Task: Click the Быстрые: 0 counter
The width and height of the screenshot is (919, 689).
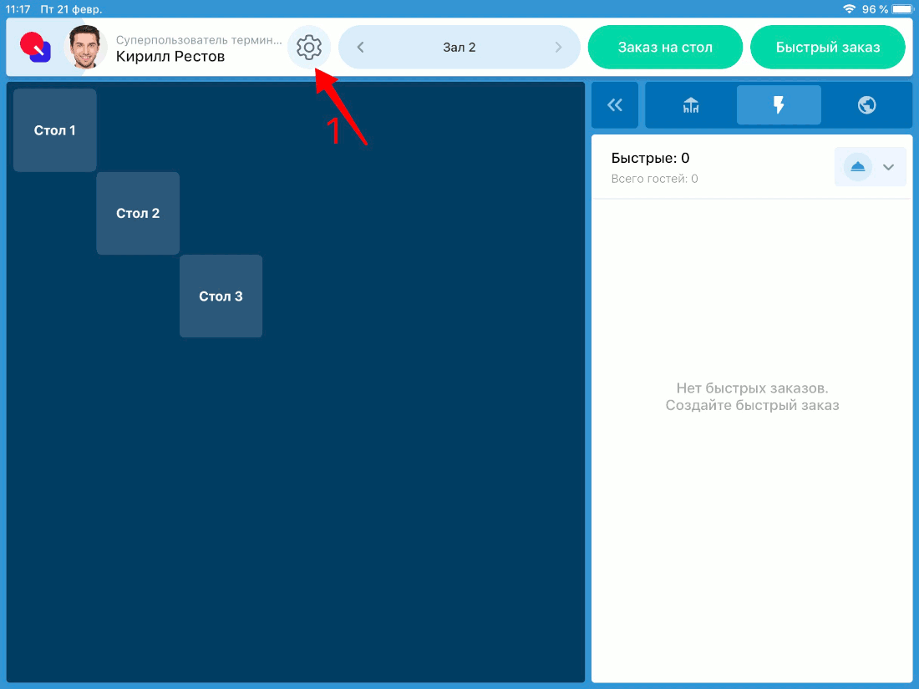Action: 650,158
